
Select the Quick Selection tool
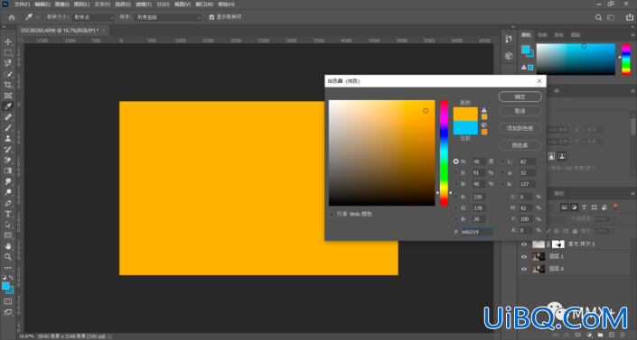click(x=8, y=74)
